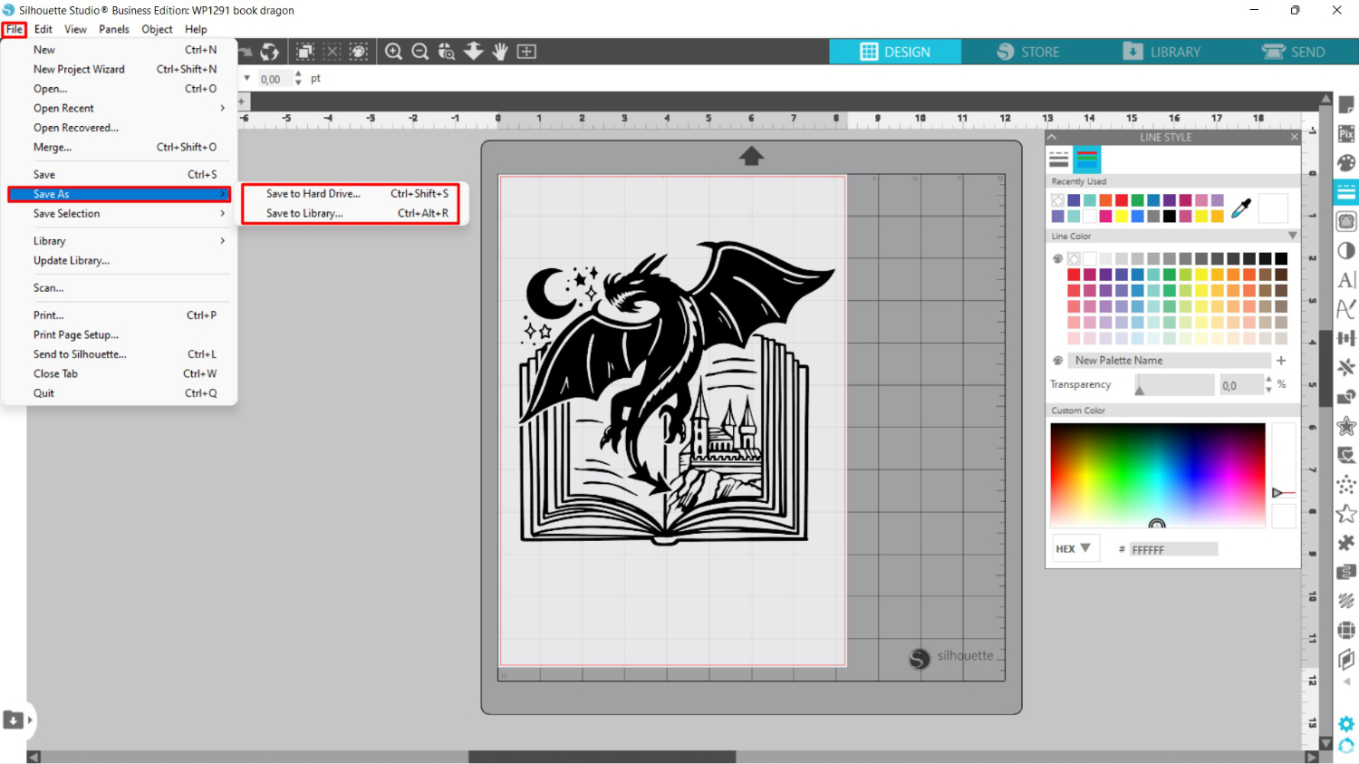
Task: Open the Line Style panel in sidebar
Action: (1346, 192)
